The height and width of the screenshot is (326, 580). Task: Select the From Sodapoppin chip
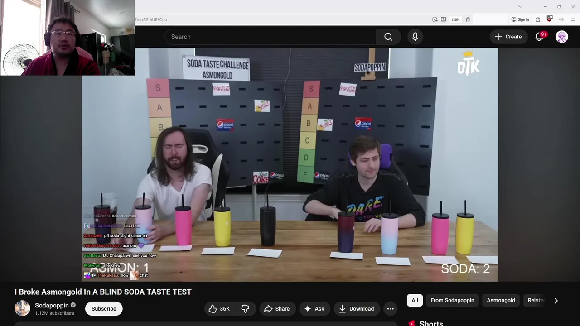(452, 300)
